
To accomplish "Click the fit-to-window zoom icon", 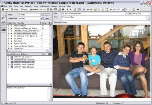I will (126, 9).
